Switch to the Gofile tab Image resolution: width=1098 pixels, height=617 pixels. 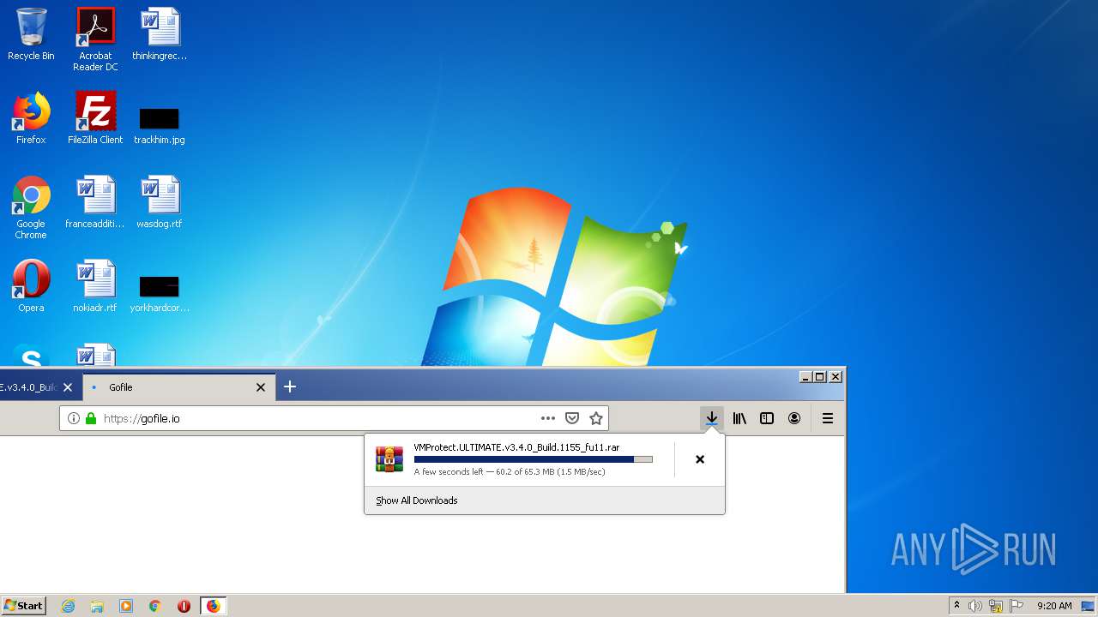(179, 387)
